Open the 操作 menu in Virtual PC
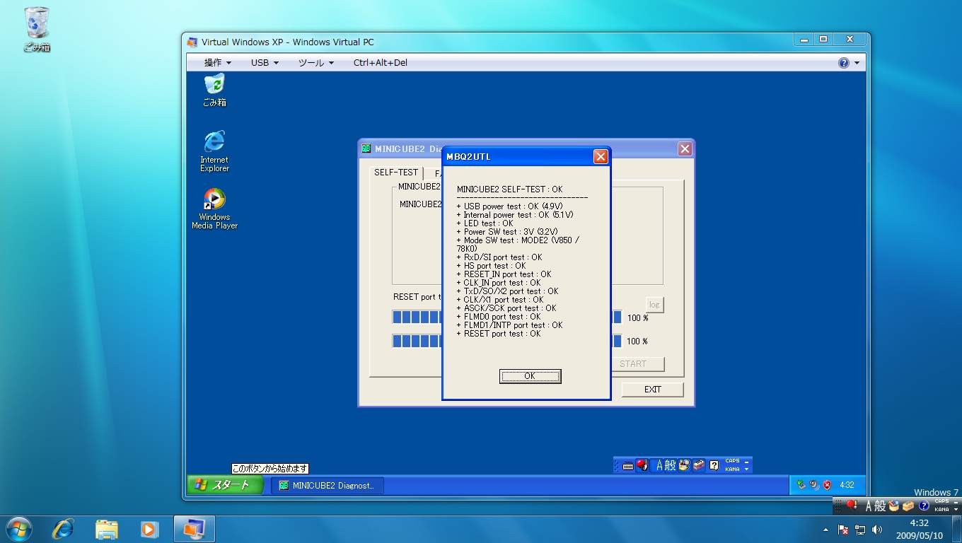Viewport: 962px width, 543px height. click(x=218, y=62)
